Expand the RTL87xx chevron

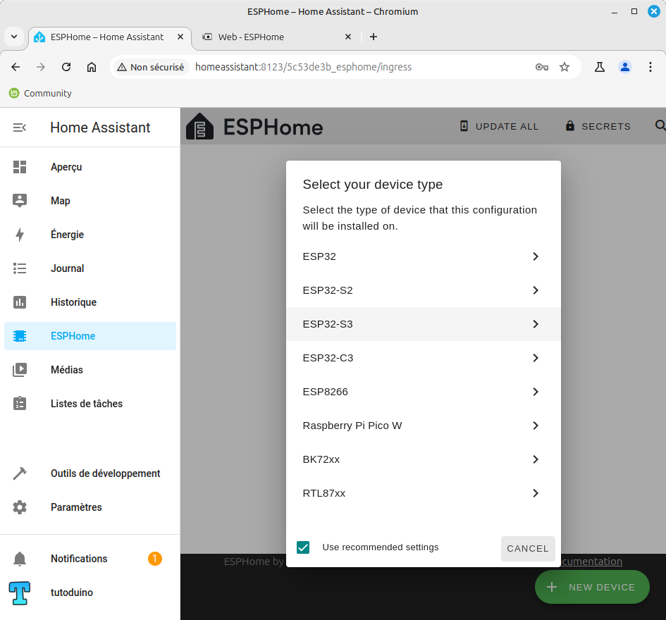pyautogui.click(x=536, y=493)
